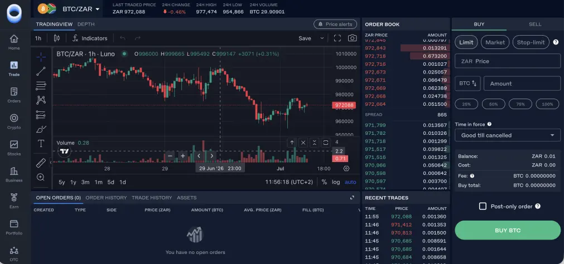This screenshot has height=264, width=564.
Task: Open the Orders sidebar section
Action: (x=14, y=95)
